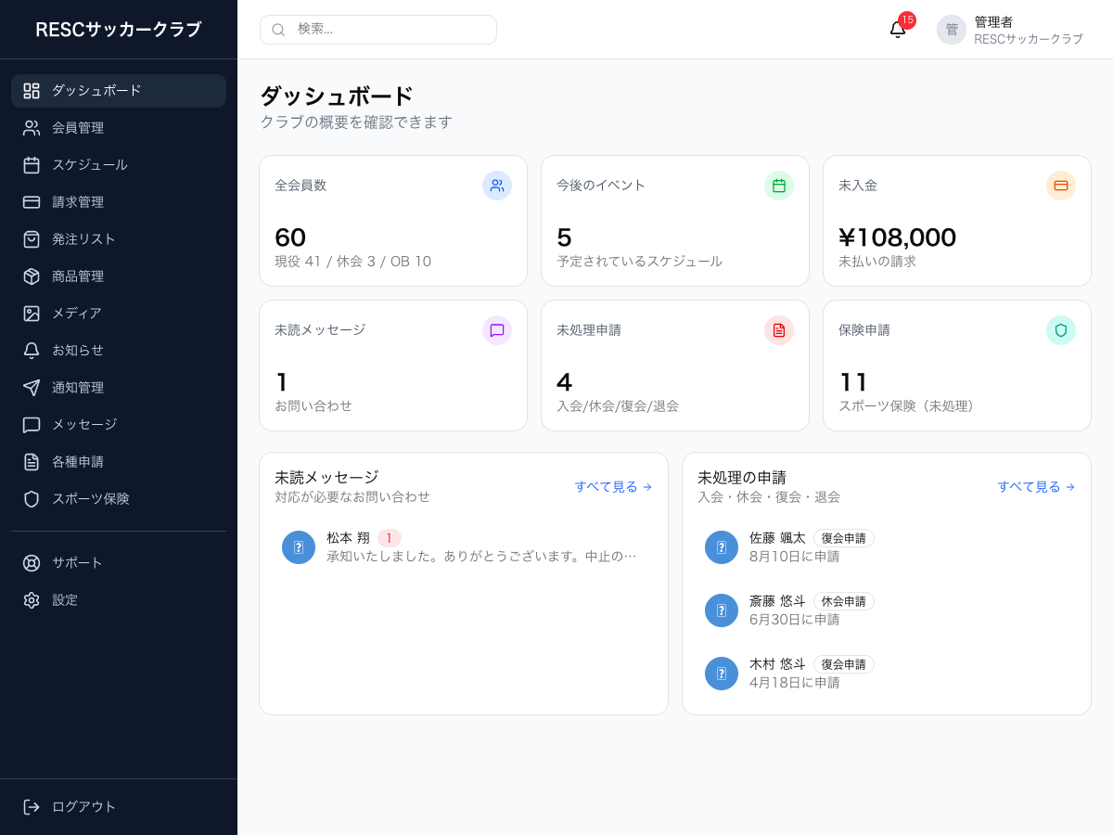
Task: Navigate to 商品管理
Action: tap(119, 276)
